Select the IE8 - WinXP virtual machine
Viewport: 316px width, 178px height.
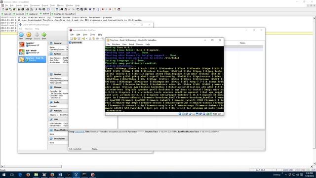[x=32, y=52]
